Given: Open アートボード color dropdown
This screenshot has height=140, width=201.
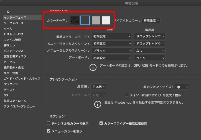Looking at the screenshot, I should (111, 58).
